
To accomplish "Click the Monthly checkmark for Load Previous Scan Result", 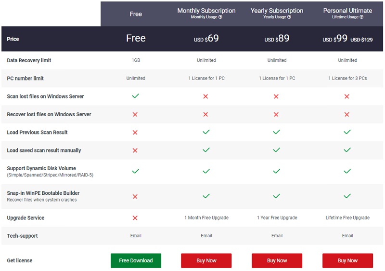I will (206, 132).
